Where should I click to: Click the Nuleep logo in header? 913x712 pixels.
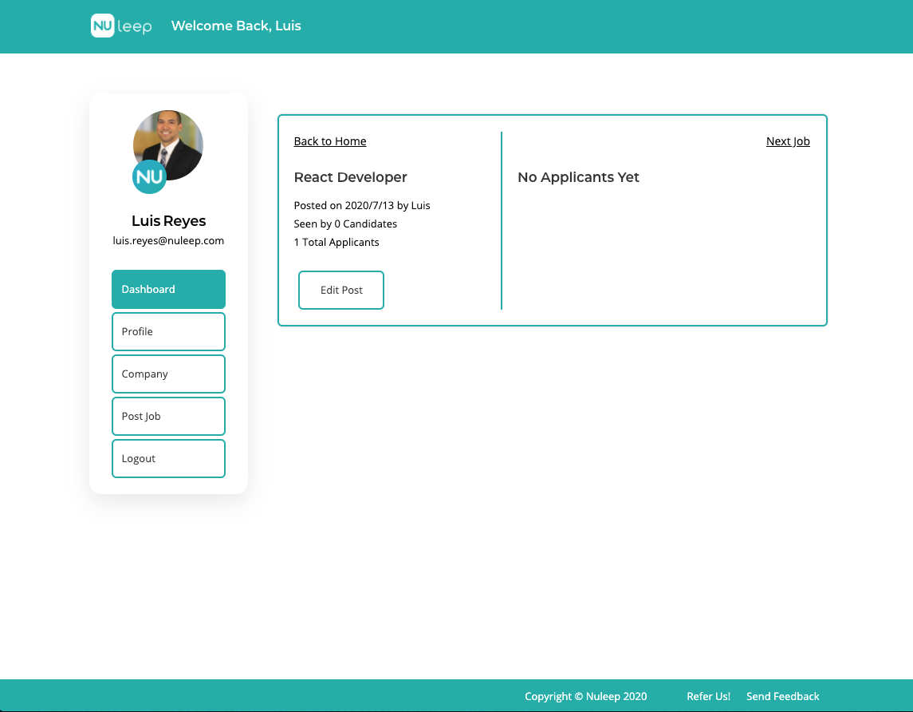[x=121, y=26]
